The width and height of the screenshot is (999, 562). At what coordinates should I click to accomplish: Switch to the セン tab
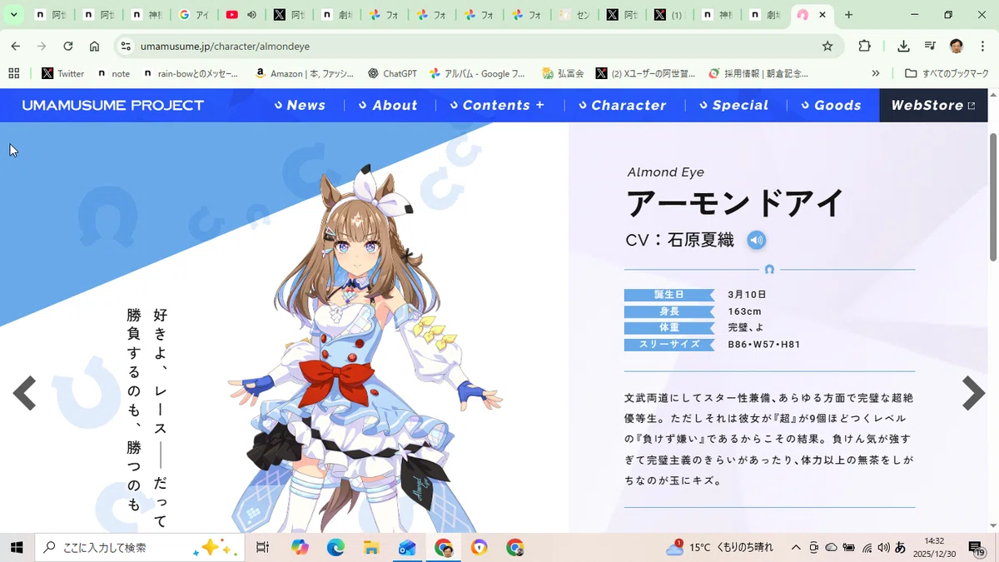click(x=575, y=15)
